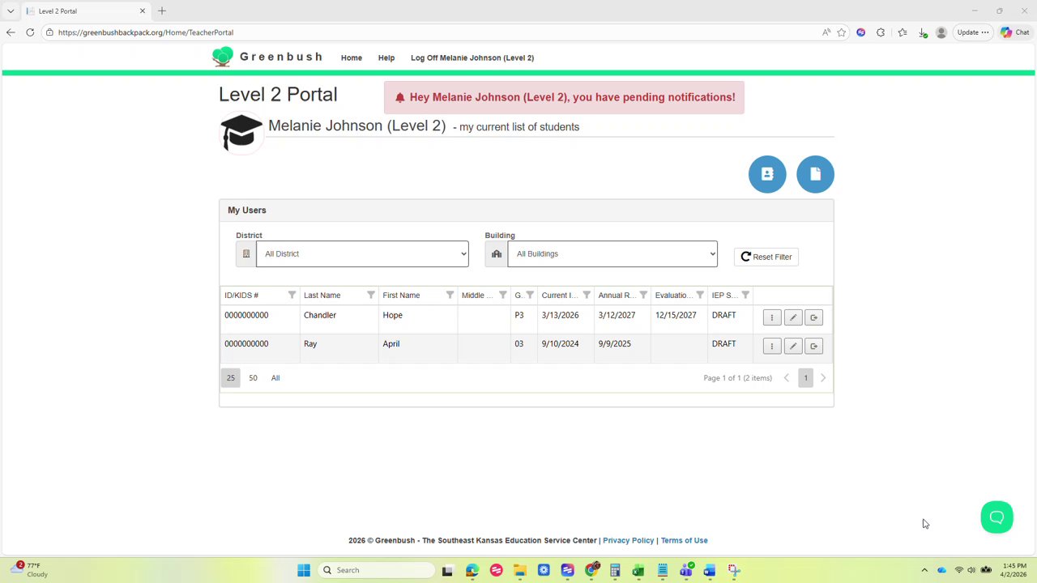This screenshot has height=583, width=1037.
Task: Open the All Buildings dropdown
Action: (612, 253)
